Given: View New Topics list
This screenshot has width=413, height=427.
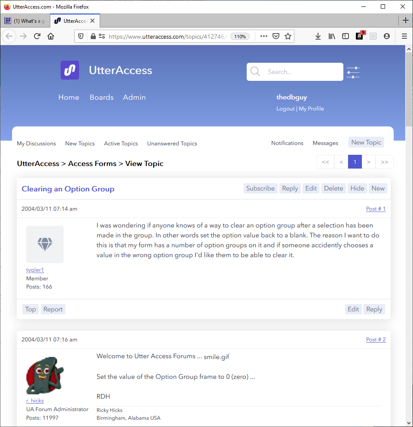Looking at the screenshot, I should pyautogui.click(x=80, y=143).
